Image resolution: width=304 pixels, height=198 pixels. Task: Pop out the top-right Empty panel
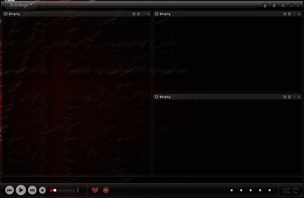294,14
